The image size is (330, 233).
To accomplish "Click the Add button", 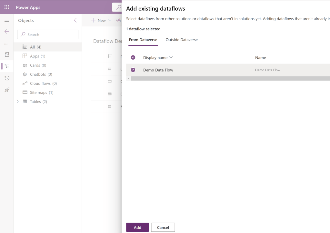I will 137,227.
